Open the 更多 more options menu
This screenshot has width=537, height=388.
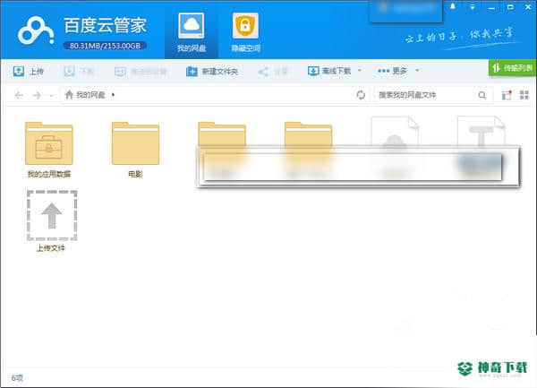click(x=392, y=71)
